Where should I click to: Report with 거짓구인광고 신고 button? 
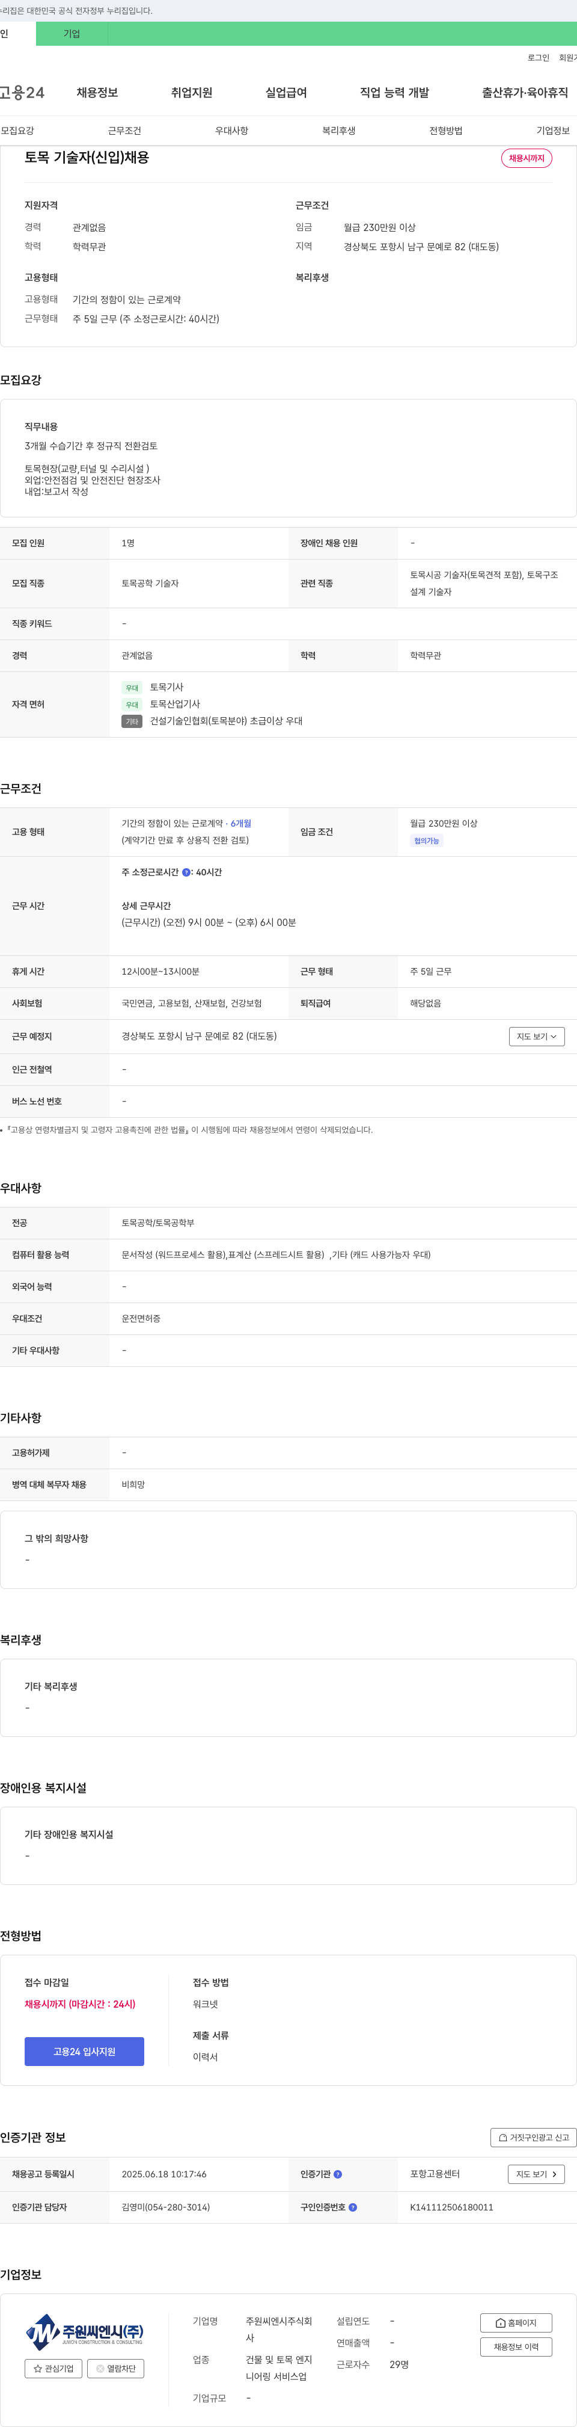[x=534, y=2138]
